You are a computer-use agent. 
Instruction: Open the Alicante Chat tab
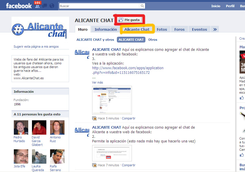137,30
